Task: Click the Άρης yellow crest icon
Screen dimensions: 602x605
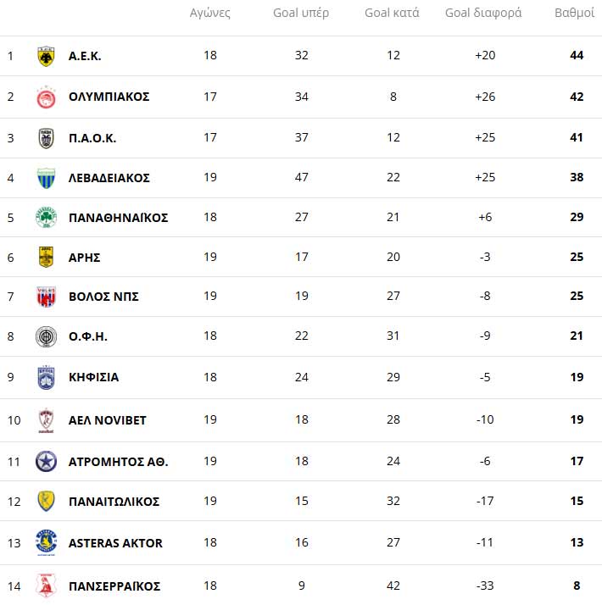Action: click(x=46, y=257)
